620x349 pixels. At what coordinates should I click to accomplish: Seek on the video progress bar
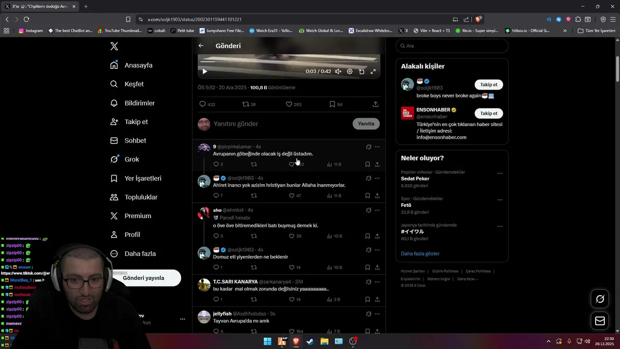[x=289, y=61]
